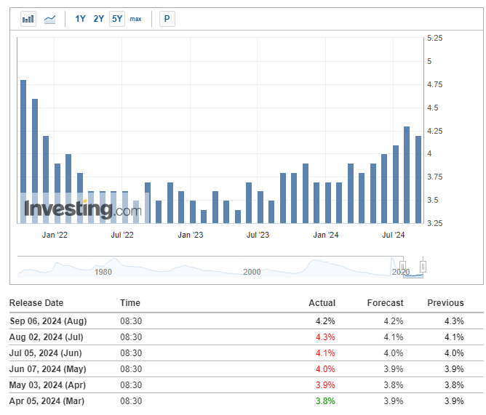
Task: Click the 1980 area in navigator timeline
Action: [x=103, y=272]
